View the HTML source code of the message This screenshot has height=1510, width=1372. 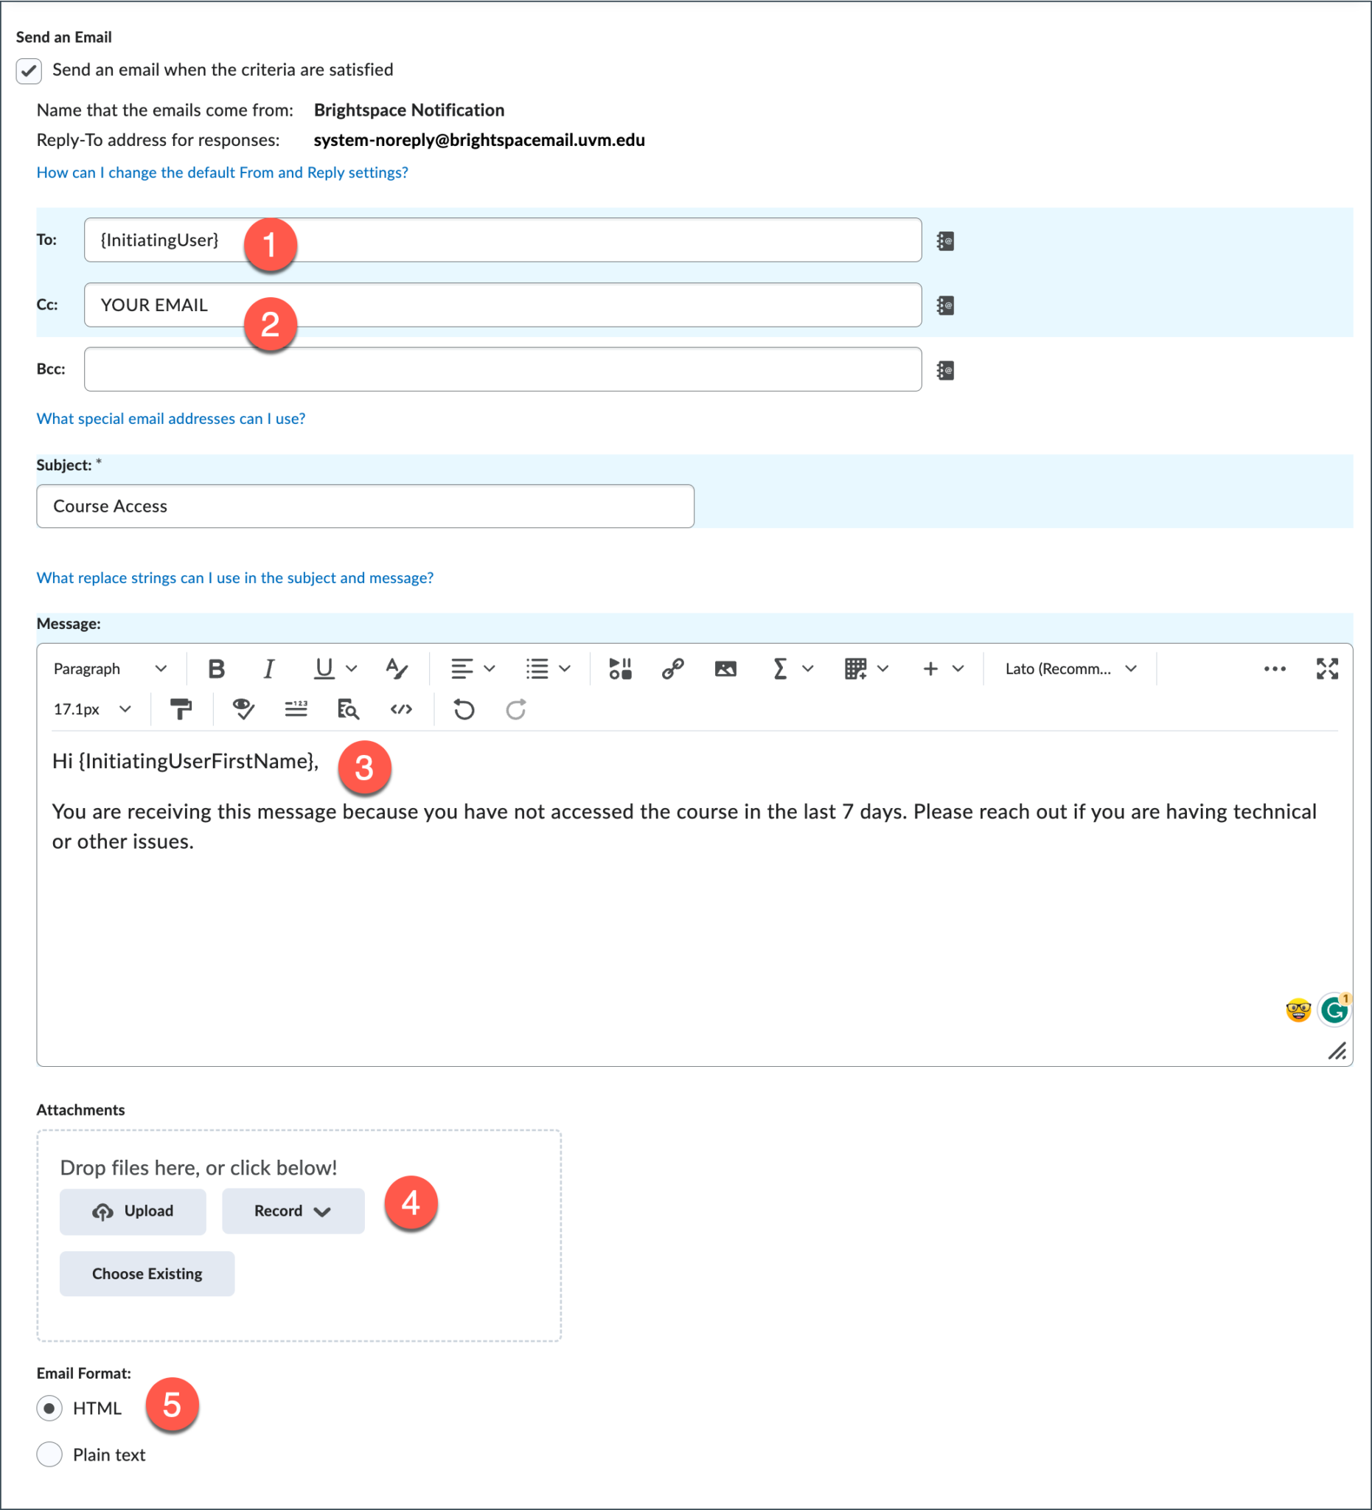(401, 709)
